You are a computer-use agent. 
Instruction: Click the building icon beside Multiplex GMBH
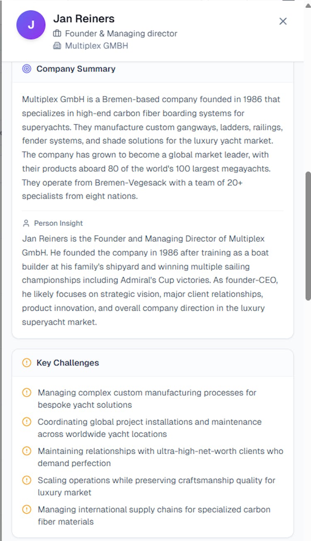tap(57, 46)
